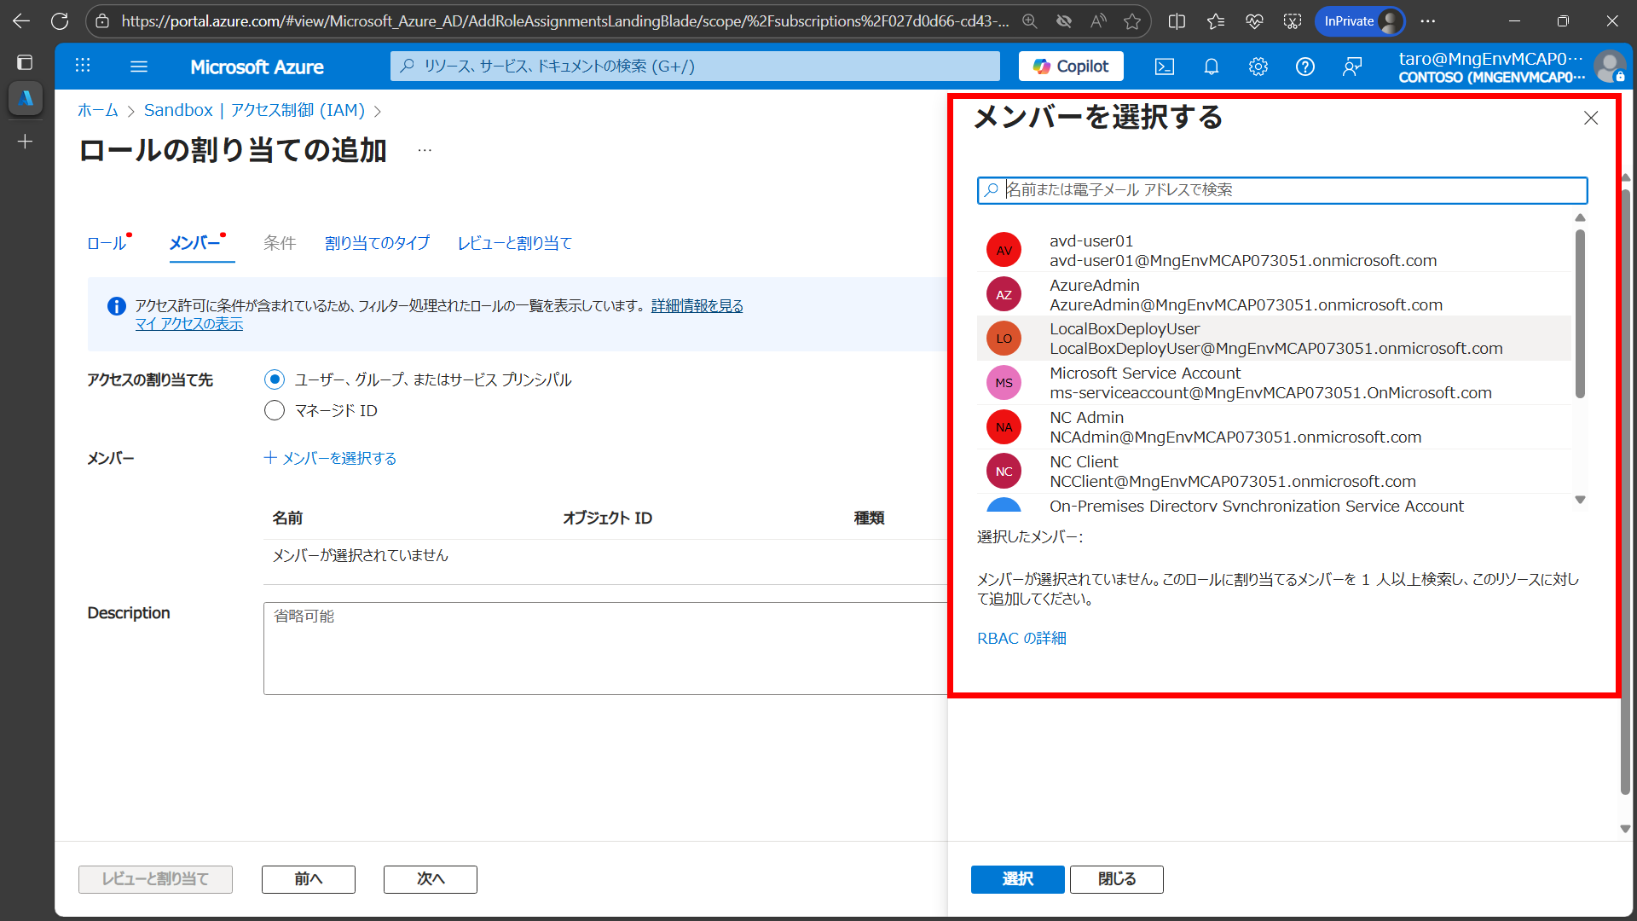Open the notifications bell icon

pyautogui.click(x=1212, y=67)
